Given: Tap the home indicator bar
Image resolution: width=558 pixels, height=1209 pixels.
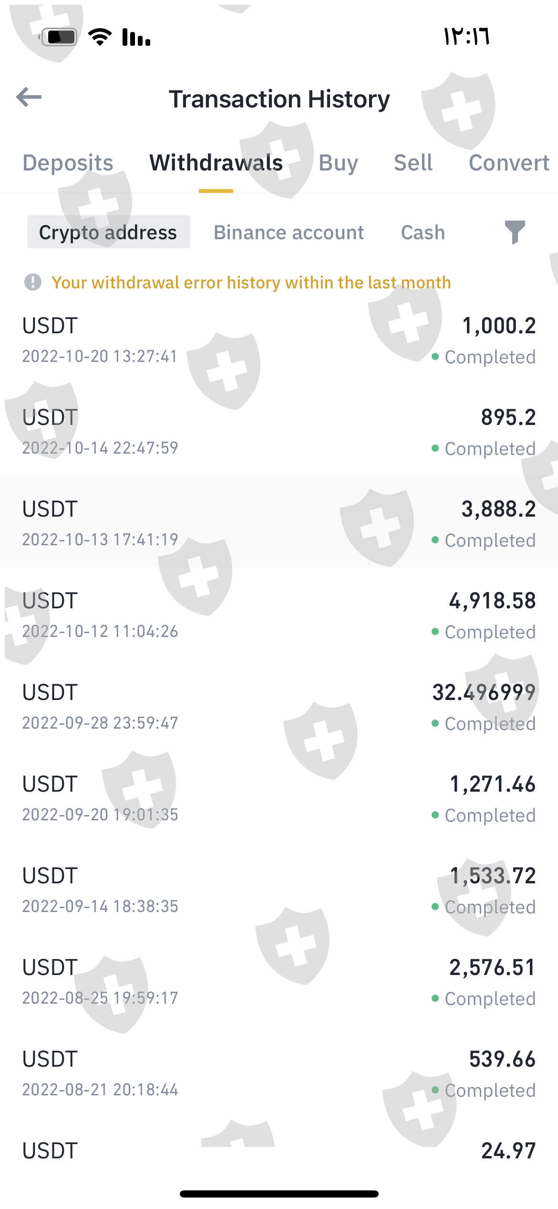Looking at the screenshot, I should pos(279,1194).
